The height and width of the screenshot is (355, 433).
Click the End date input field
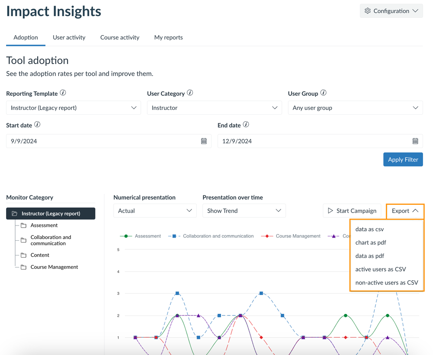click(312, 141)
